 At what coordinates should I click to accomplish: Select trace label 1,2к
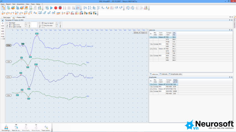click(x=9, y=62)
